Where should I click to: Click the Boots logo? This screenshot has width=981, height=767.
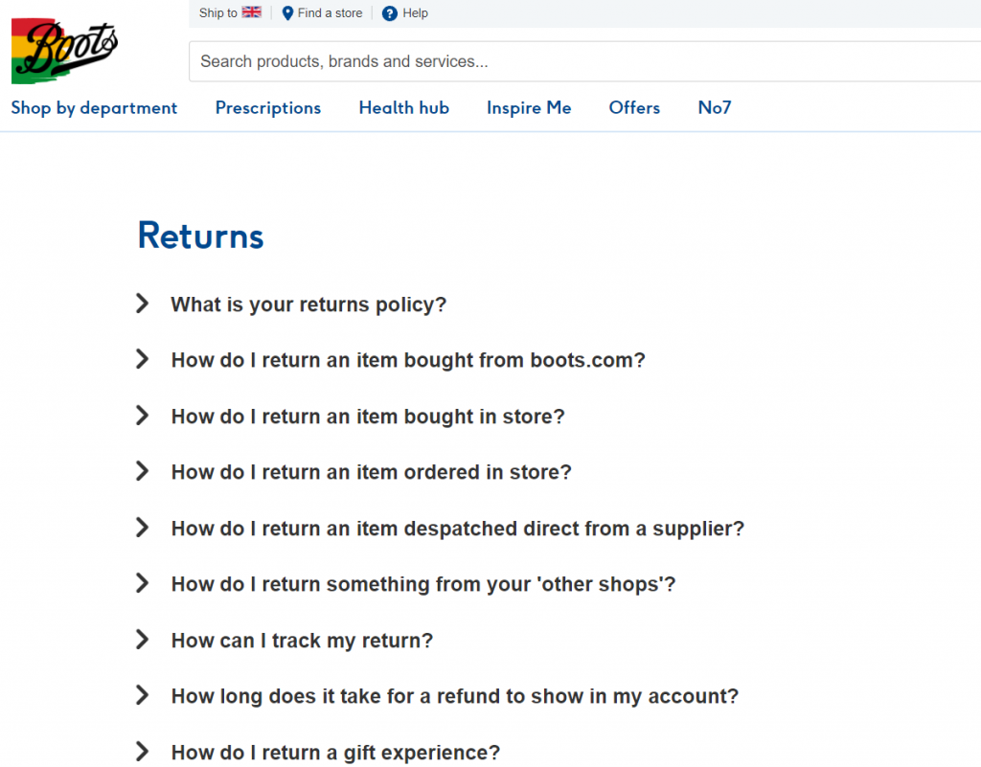tap(65, 50)
